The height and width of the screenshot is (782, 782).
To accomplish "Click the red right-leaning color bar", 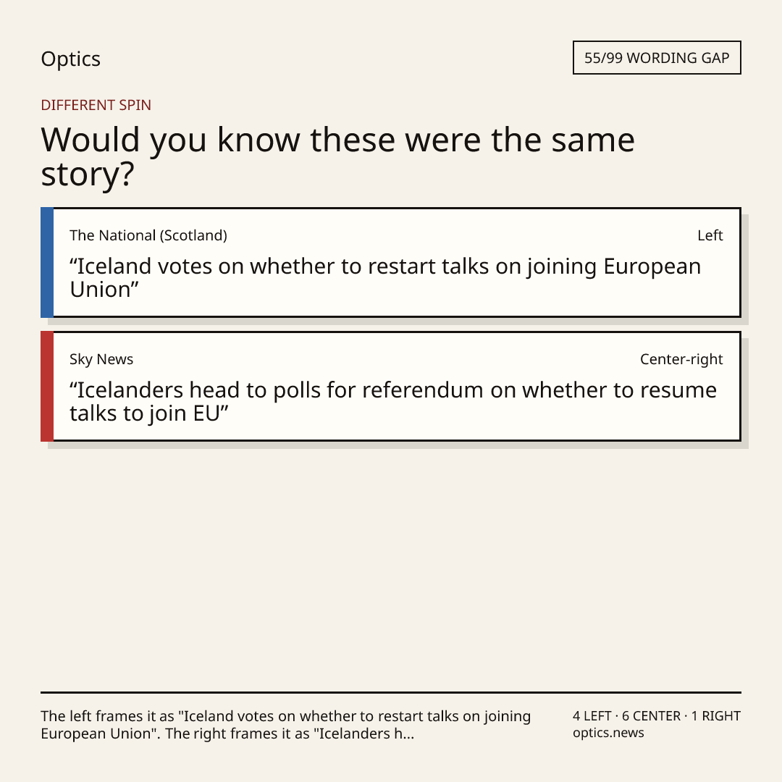I will click(x=47, y=386).
